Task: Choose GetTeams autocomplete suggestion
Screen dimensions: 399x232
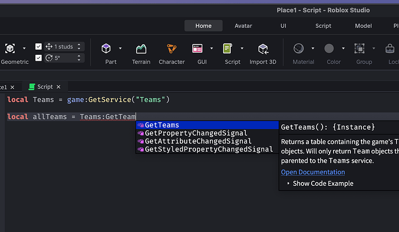Action: click(207, 125)
